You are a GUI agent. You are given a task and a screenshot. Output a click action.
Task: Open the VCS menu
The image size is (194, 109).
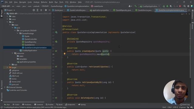click(x=67, y=2)
